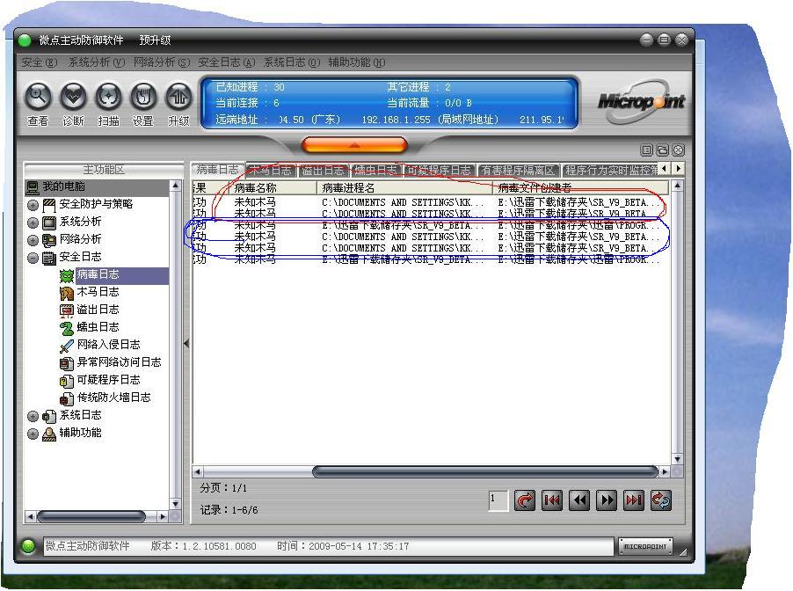The image size is (793, 591).
Task: Open 异常网络访问日志 in the sidebar tree
Action: click(x=119, y=362)
